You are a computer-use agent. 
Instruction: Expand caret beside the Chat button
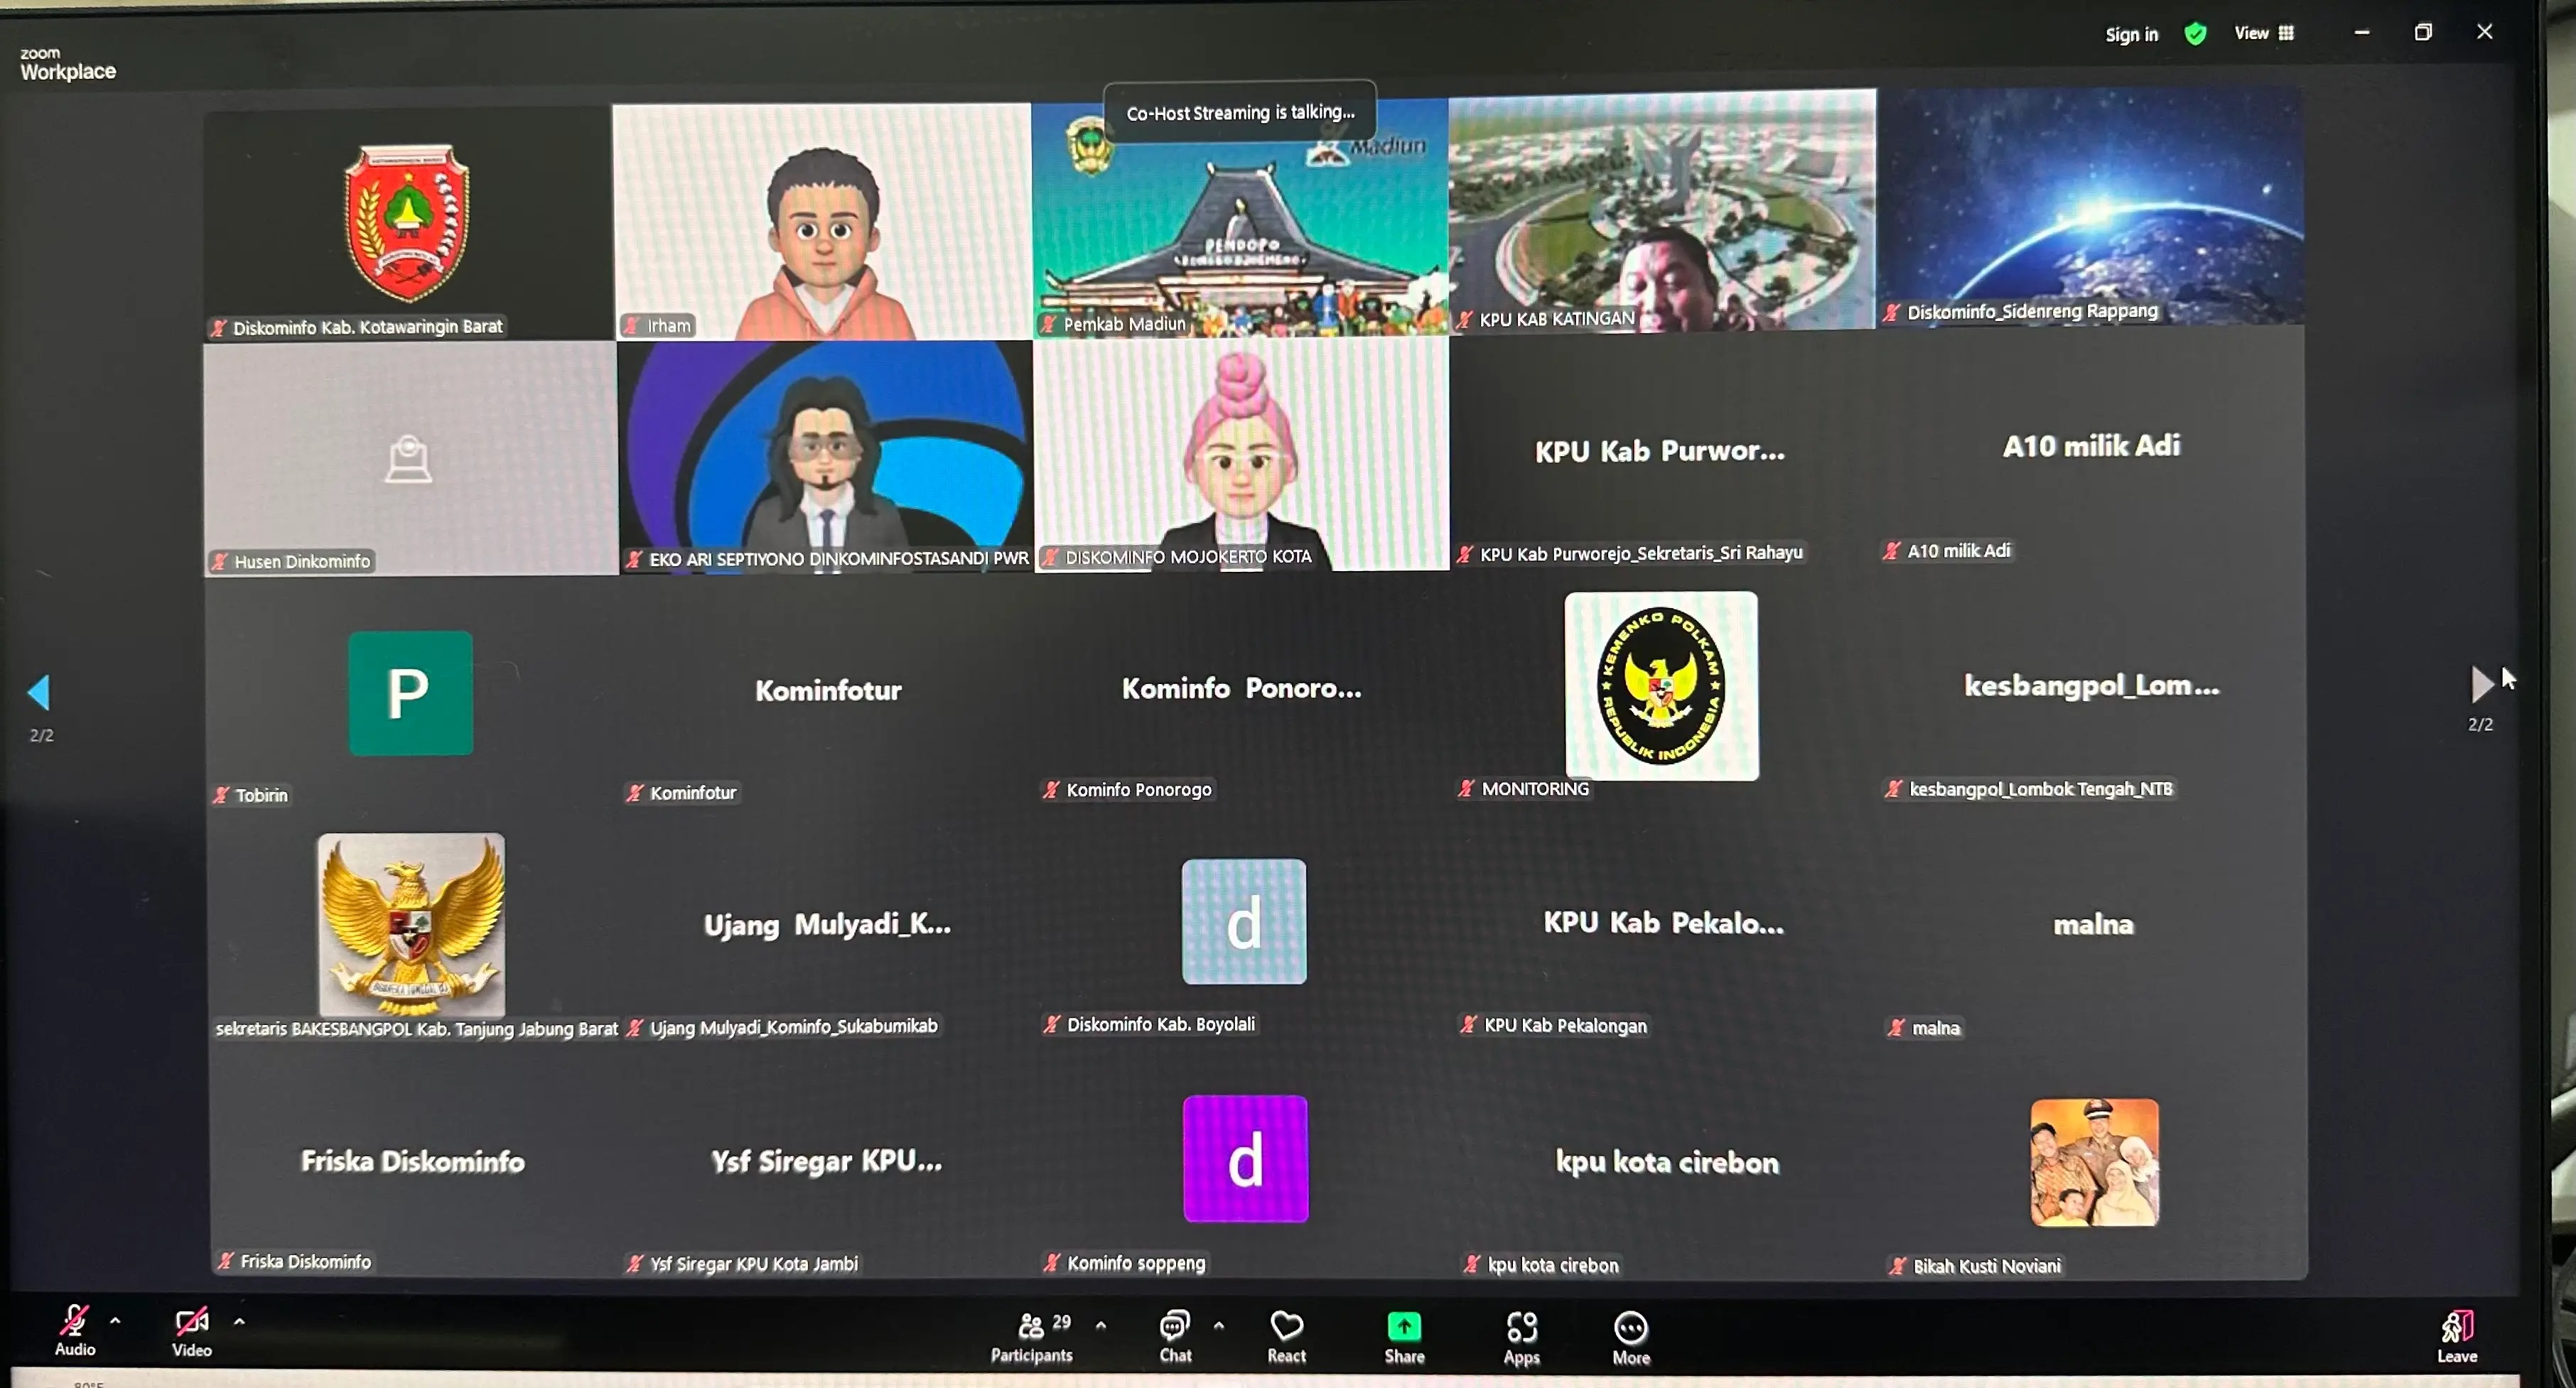pos(1219,1326)
